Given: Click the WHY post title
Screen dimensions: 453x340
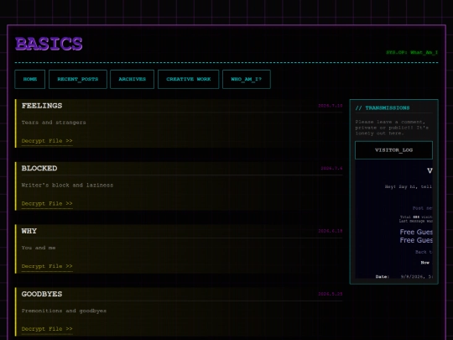Looking at the screenshot, I should coord(29,231).
